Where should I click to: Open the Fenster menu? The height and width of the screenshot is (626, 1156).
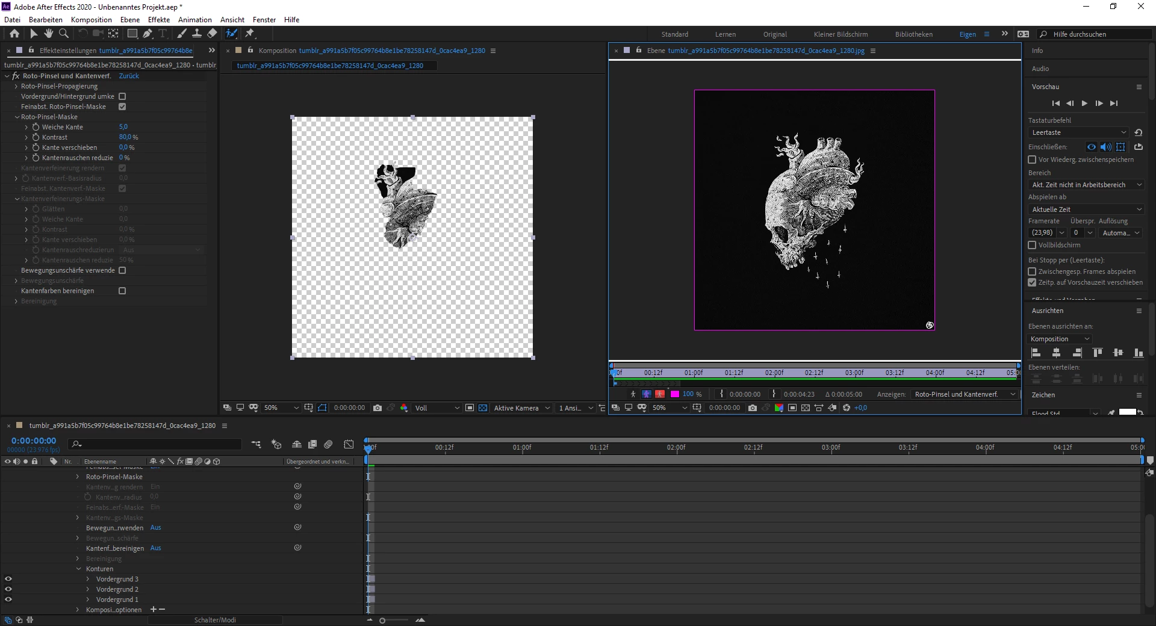(264, 20)
